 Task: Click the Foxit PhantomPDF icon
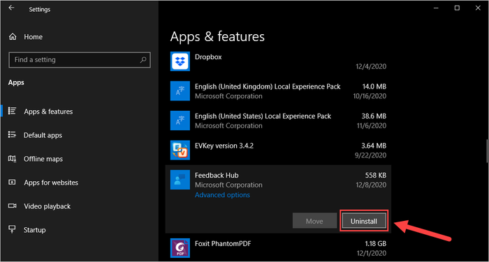coord(180,248)
